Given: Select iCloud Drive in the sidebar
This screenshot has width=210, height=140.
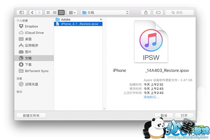Looking at the screenshot, I should (34, 33).
